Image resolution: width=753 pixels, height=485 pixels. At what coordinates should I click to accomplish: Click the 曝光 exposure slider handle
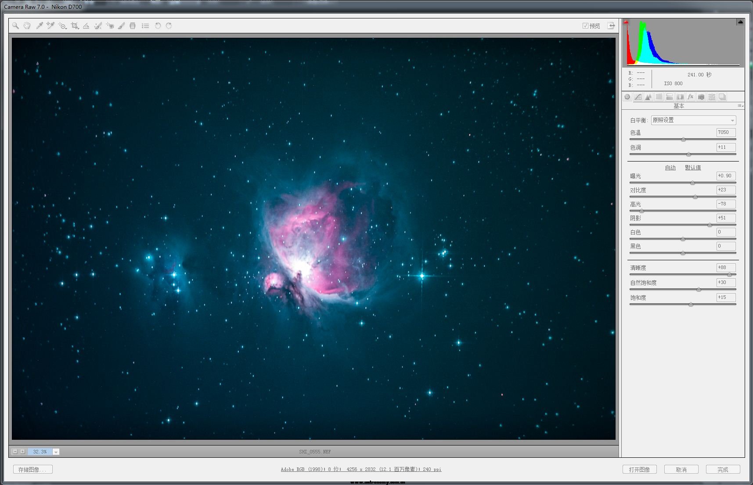(692, 183)
